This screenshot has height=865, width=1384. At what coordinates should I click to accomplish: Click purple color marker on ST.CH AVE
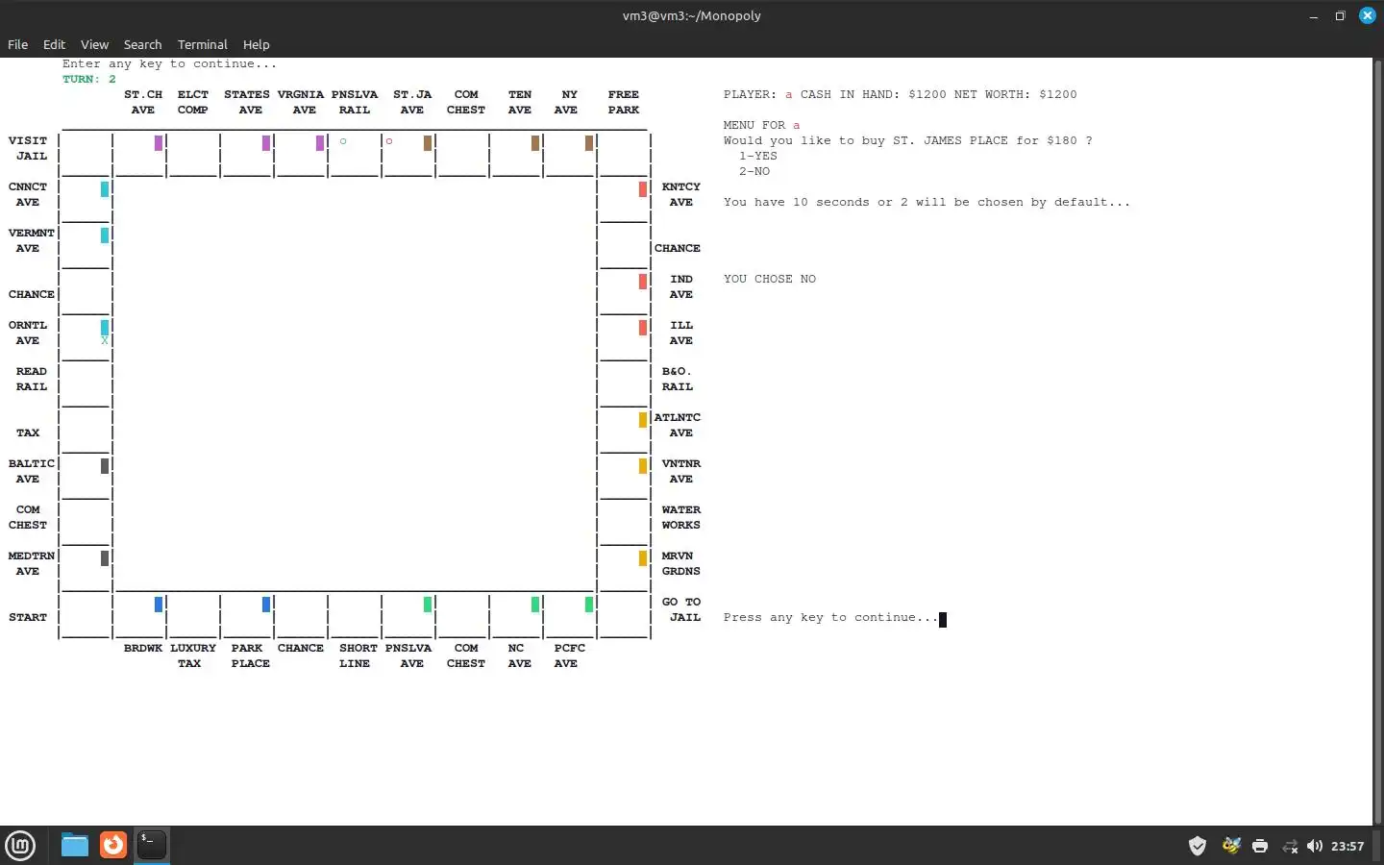[159, 143]
